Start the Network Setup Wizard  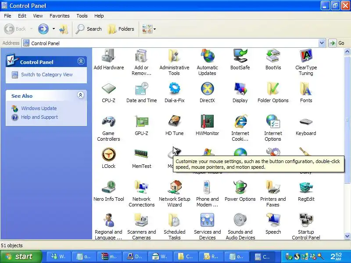click(174, 194)
